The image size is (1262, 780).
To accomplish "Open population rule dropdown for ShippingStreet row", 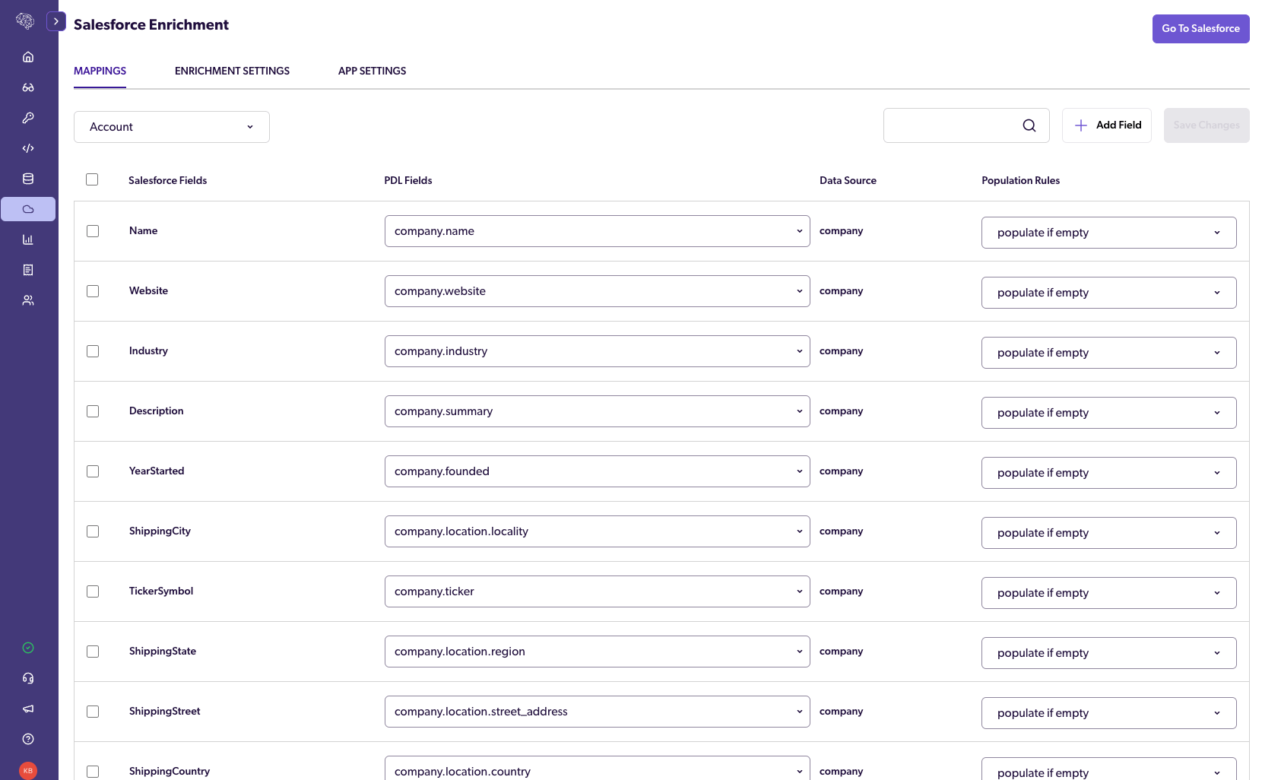I will point(1109,713).
